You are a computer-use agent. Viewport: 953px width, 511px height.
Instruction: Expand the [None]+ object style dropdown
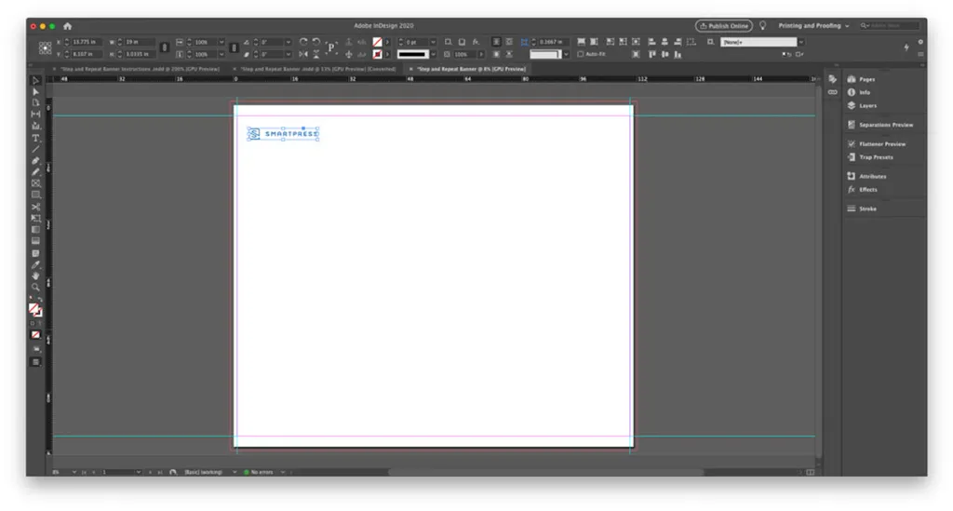(x=800, y=42)
